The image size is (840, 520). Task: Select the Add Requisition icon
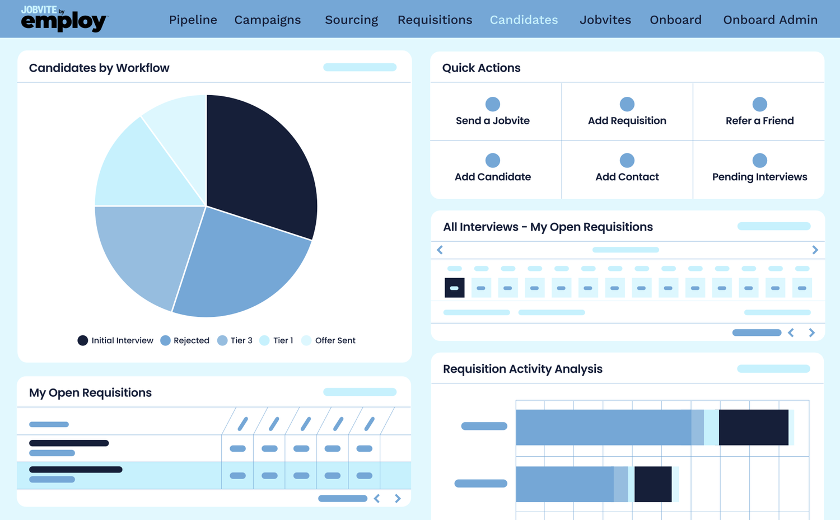coord(627,104)
